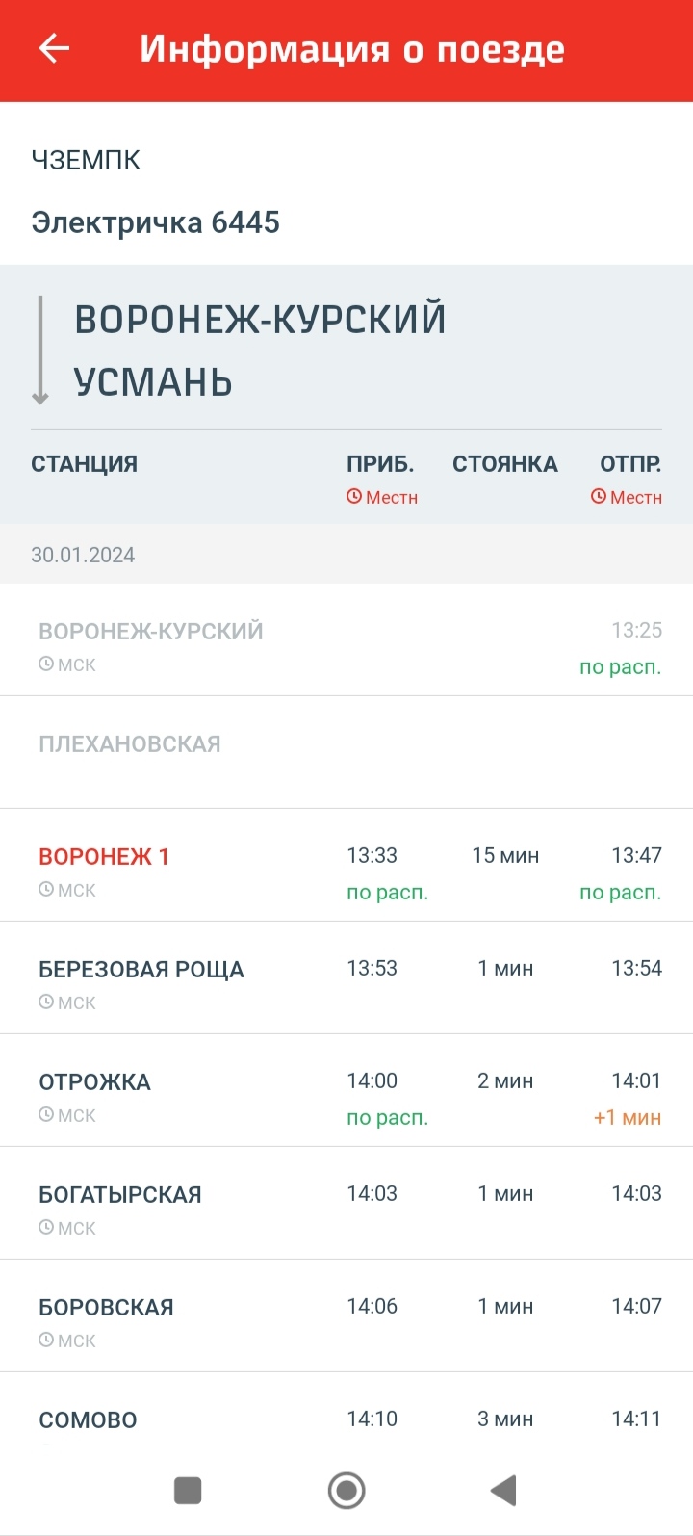Open the ОТРОЖКА station entry

(x=95, y=1082)
